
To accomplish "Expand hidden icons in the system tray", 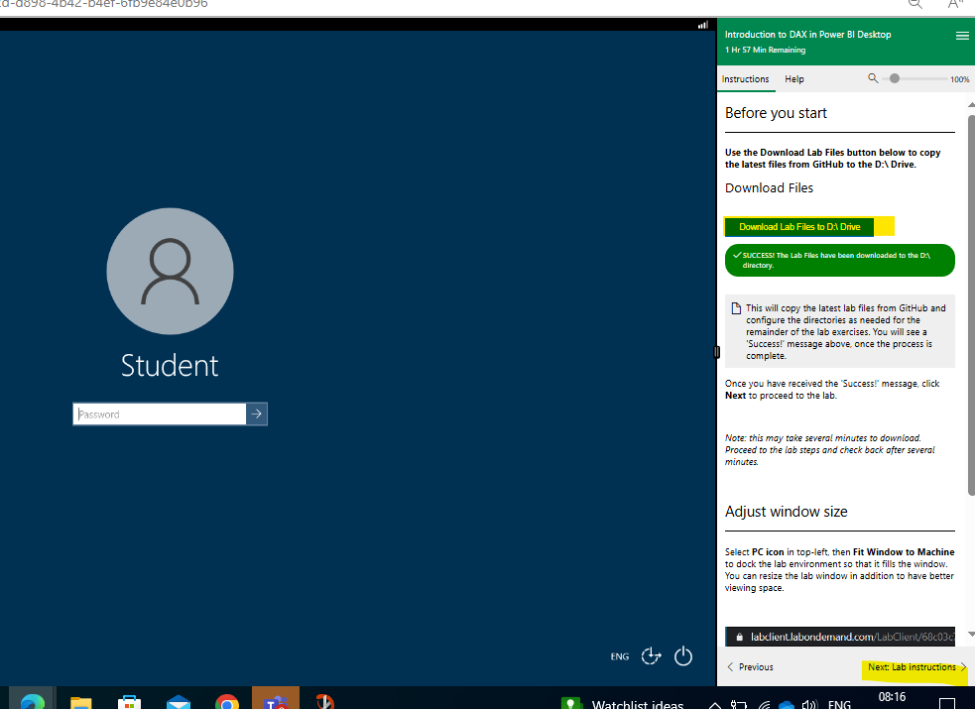I will pos(714,704).
